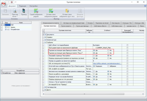Select Забранен for изтегляй мини изображенията
Screen dimensions: 147x101
point(108,66)
